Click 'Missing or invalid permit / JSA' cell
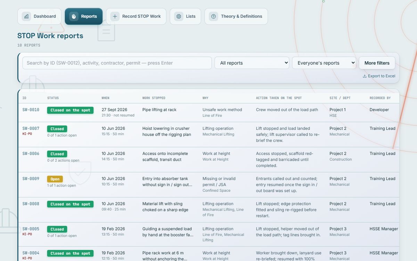The width and height of the screenshot is (417, 261). [219, 182]
